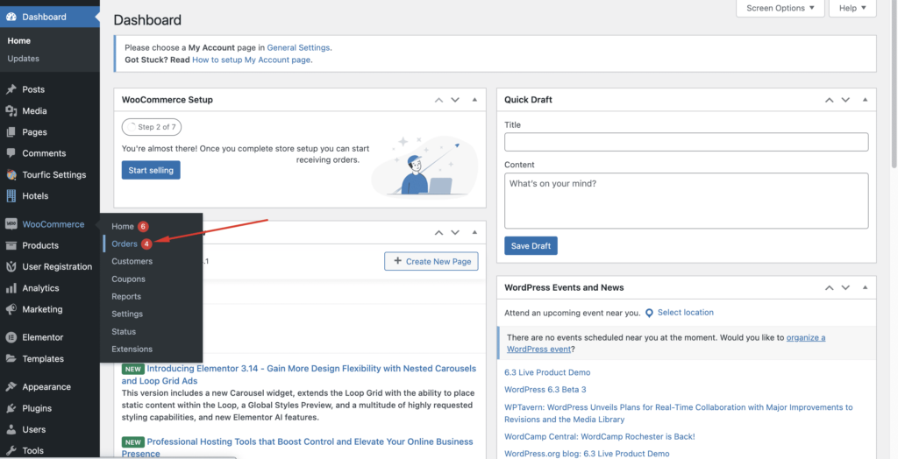Click the Products archive icon
The height and width of the screenshot is (459, 898).
[x=11, y=245]
